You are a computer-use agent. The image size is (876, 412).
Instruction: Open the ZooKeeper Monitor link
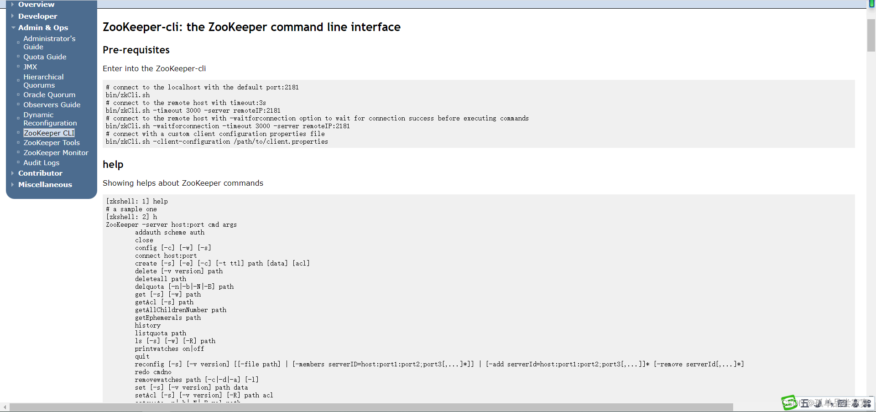(56, 152)
